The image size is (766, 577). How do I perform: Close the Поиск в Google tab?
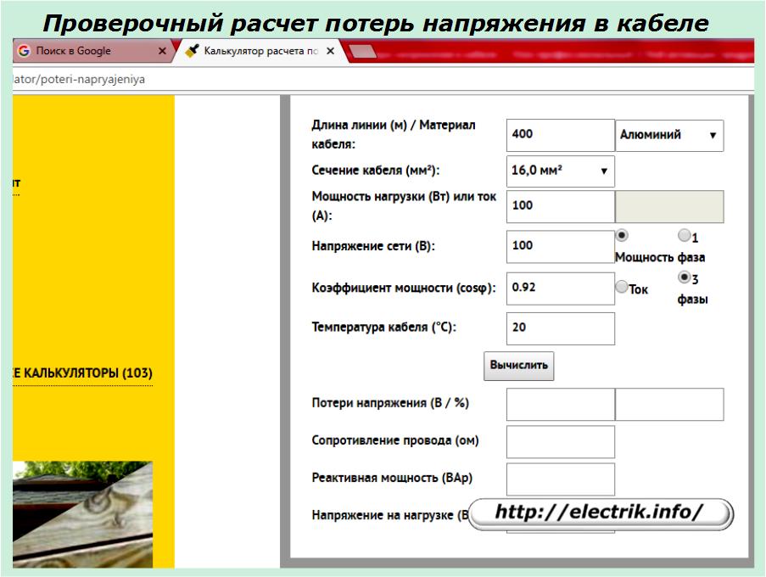click(x=163, y=51)
